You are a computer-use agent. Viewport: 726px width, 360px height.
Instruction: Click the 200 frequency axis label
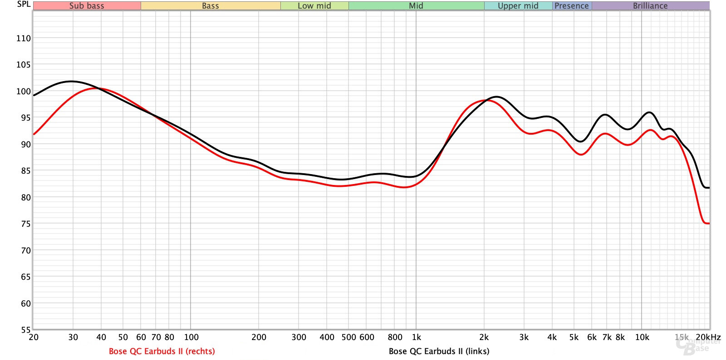[259, 337]
